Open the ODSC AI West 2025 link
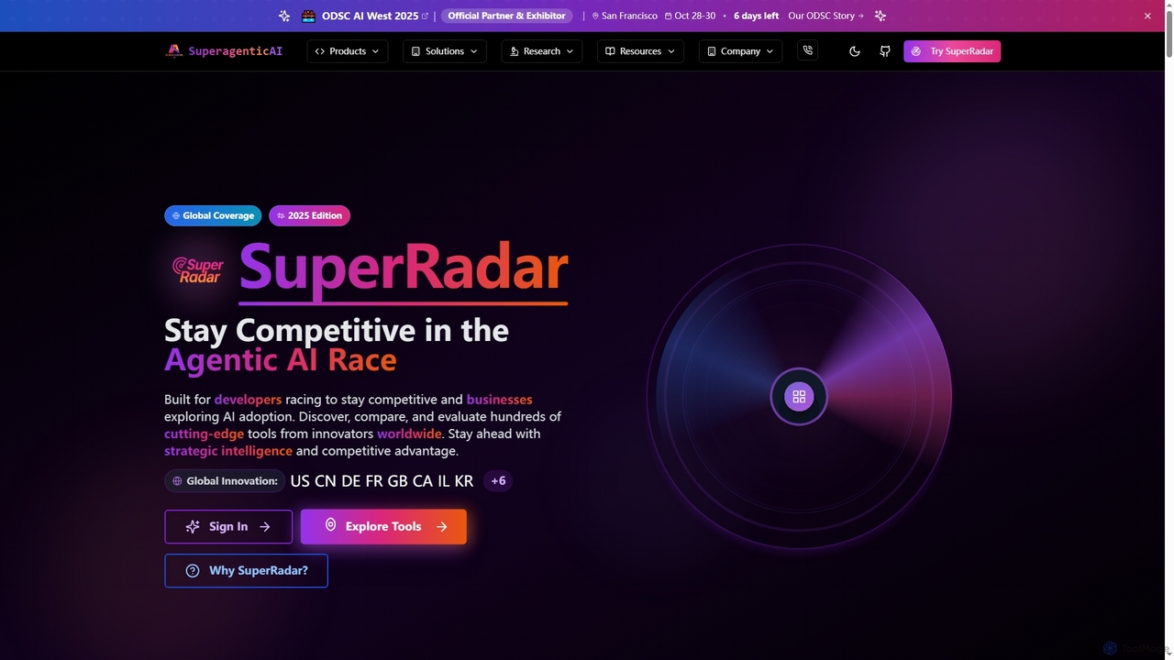1174x660 pixels. point(375,16)
